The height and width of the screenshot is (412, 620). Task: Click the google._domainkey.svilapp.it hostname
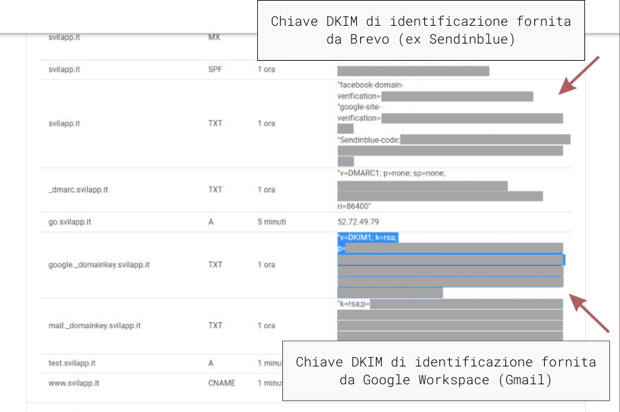click(99, 265)
